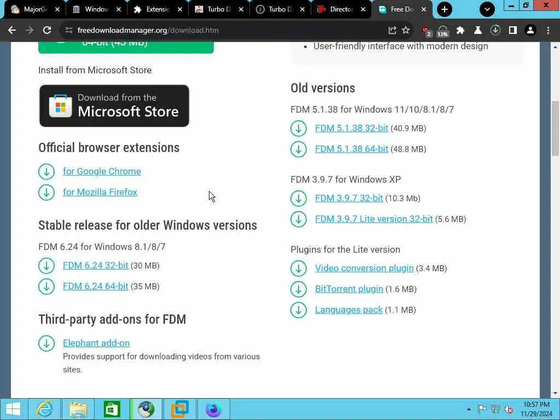The height and width of the screenshot is (420, 560).
Task: Open the profile avatar menu
Action: point(530,31)
